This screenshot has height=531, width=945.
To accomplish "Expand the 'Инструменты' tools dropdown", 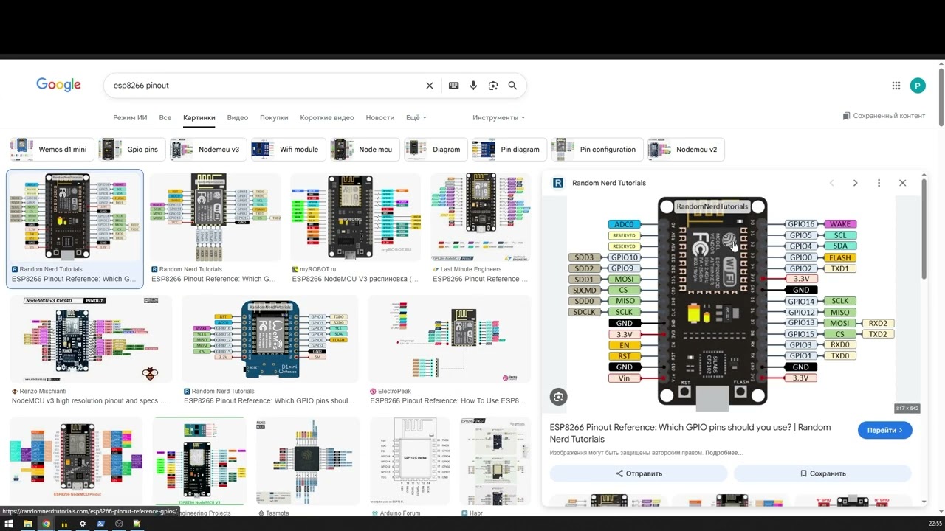I will click(499, 117).
